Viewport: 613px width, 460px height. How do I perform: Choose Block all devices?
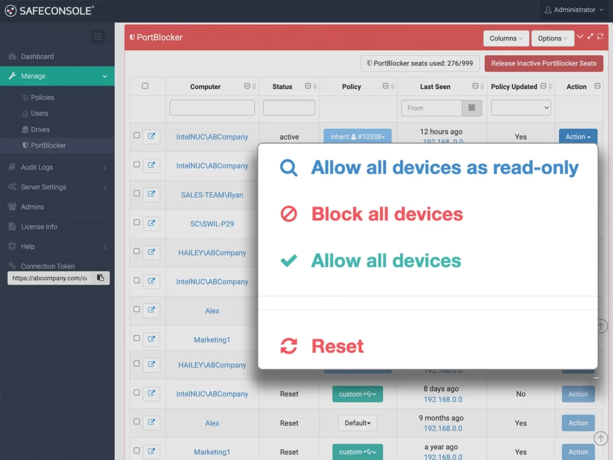[x=387, y=214]
